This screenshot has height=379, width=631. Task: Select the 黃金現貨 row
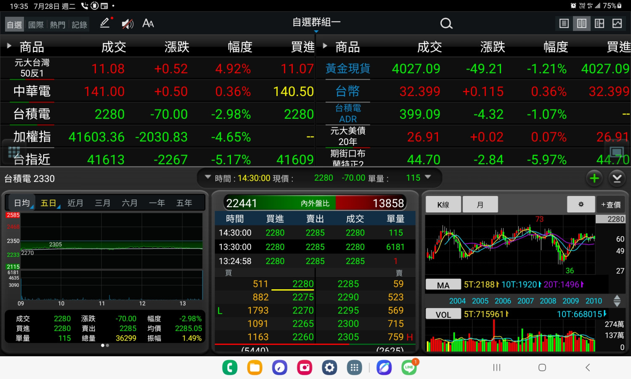coord(474,68)
